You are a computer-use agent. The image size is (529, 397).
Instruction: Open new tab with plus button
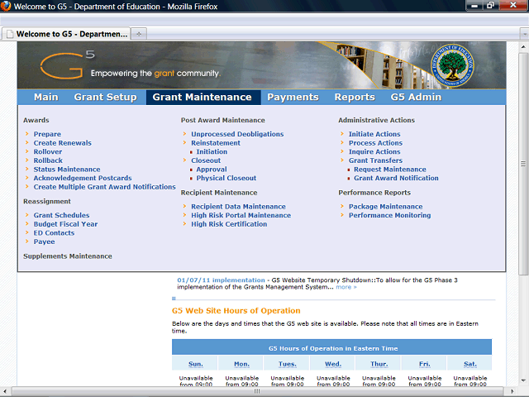[x=139, y=34]
